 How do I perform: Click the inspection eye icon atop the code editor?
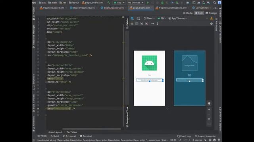(123, 17)
